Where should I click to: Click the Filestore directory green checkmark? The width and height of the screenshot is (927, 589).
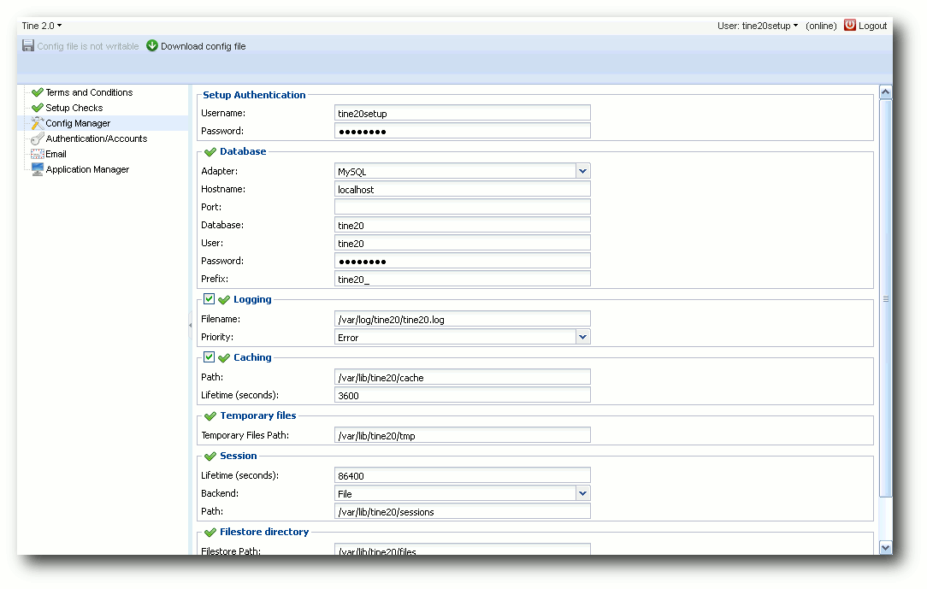click(210, 533)
